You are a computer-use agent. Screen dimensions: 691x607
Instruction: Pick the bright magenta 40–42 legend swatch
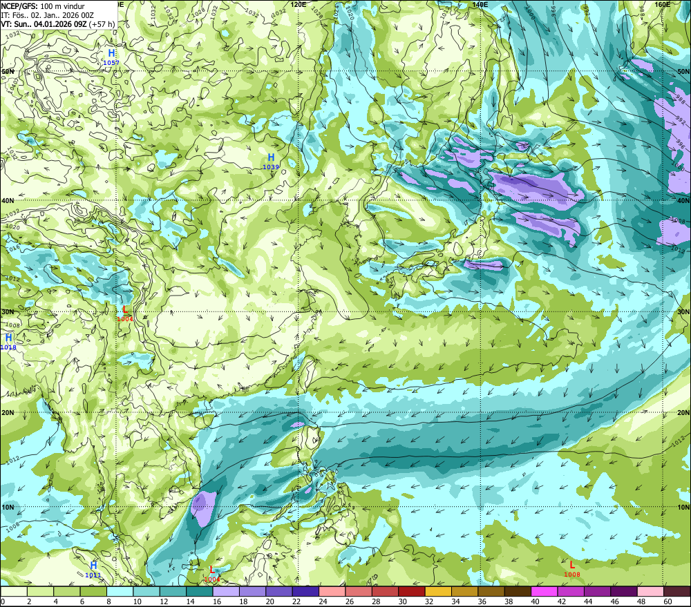pos(545,591)
